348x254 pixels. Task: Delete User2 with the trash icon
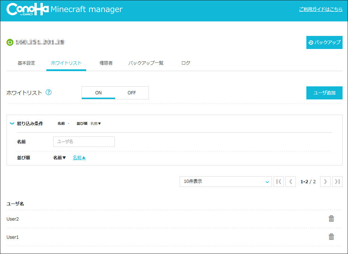coord(331,218)
